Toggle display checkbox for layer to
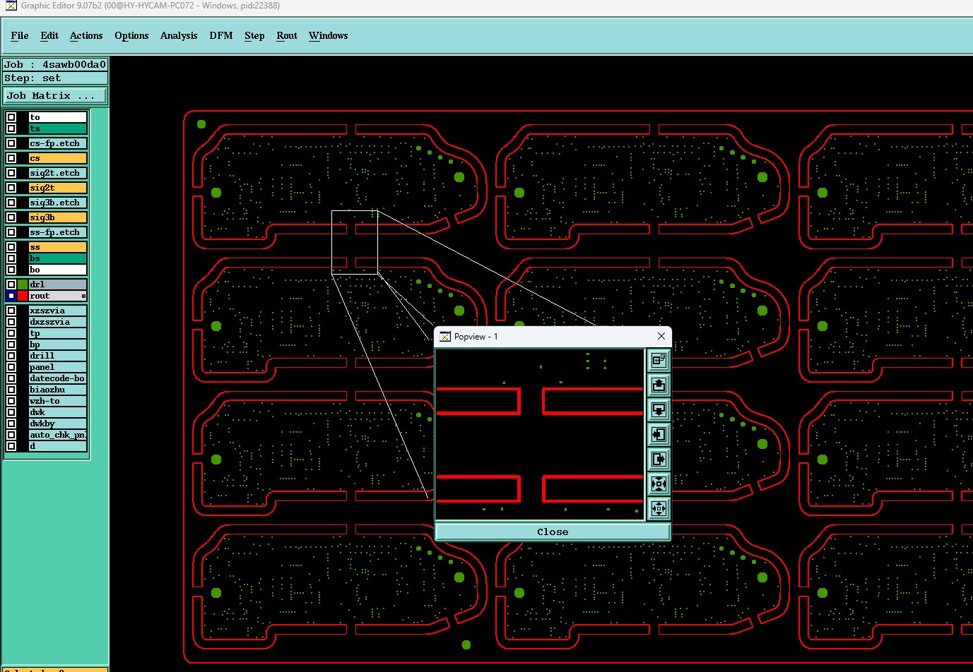Image resolution: width=973 pixels, height=672 pixels. [11, 117]
